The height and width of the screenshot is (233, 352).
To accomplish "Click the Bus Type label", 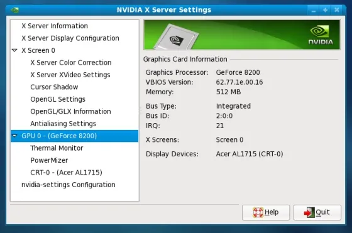I will click(x=161, y=106).
